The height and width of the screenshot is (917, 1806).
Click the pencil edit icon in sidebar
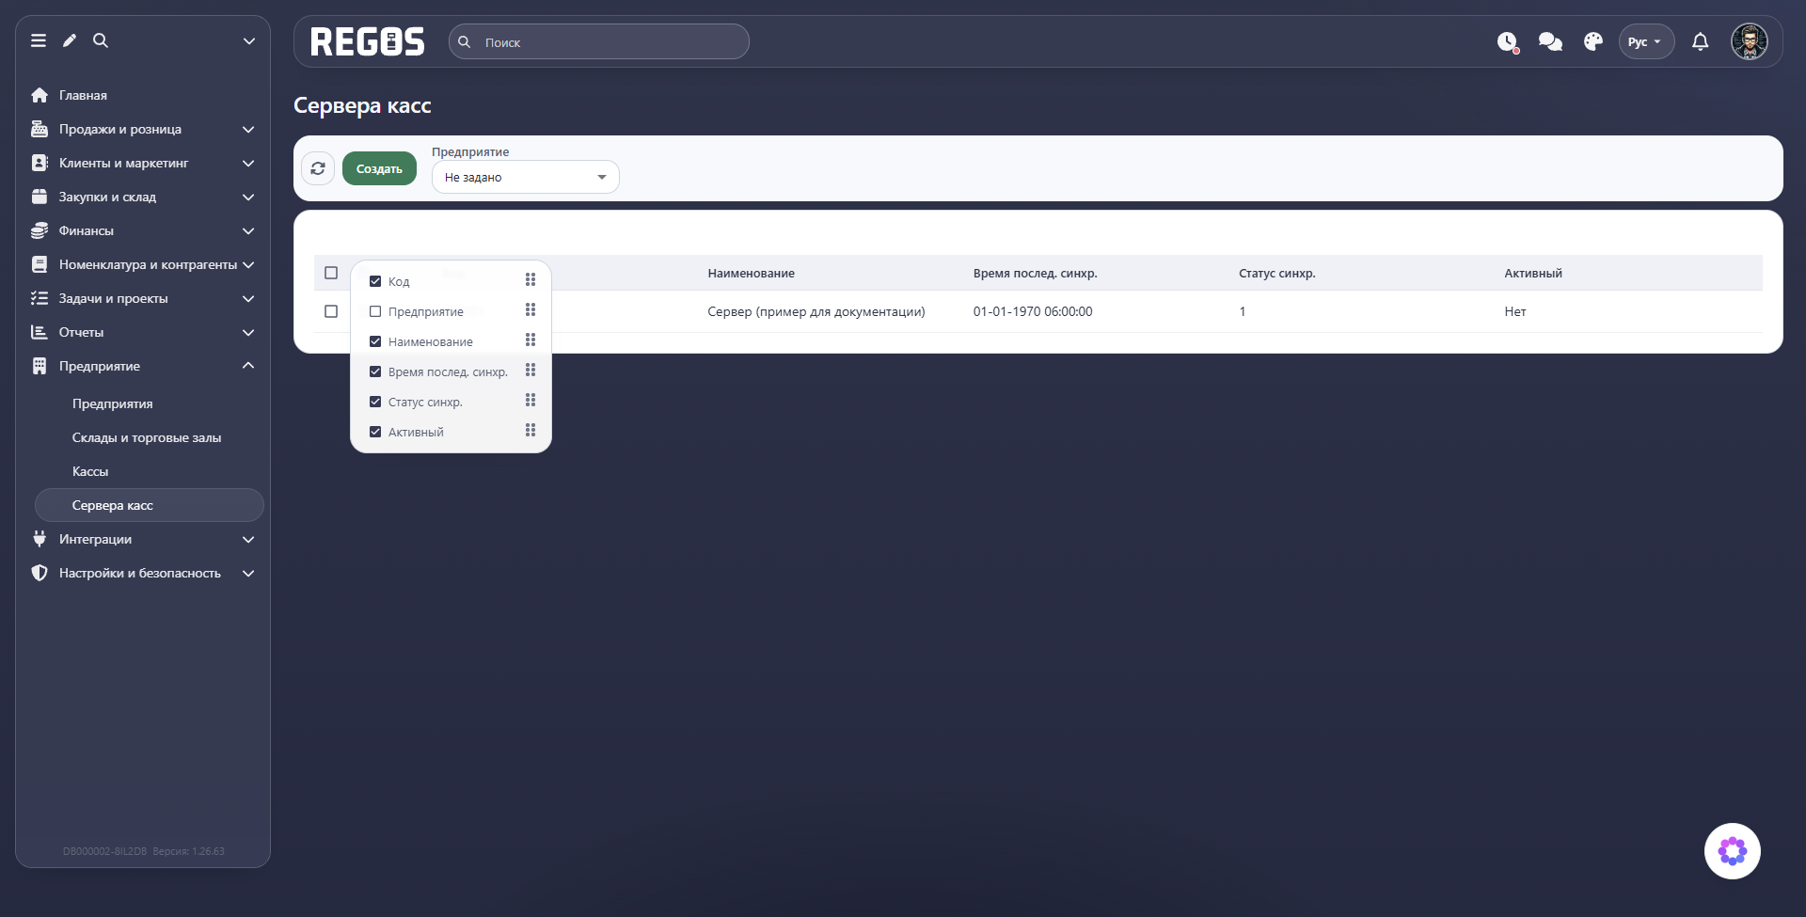coord(70,40)
